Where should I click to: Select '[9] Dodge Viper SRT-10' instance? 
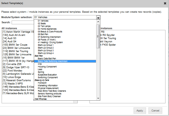pyautogui.click(x=16, y=67)
